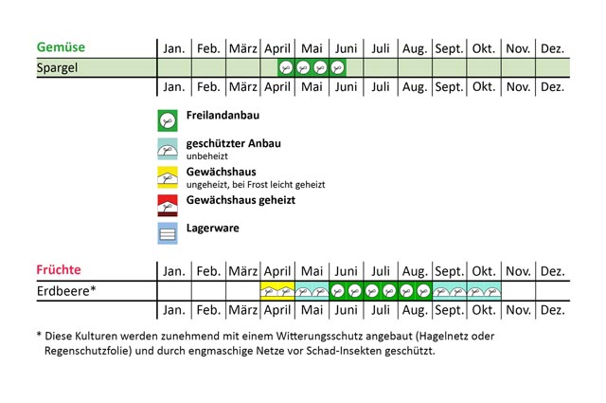Select the red Früchte heading
The image size is (606, 403).
tap(61, 269)
